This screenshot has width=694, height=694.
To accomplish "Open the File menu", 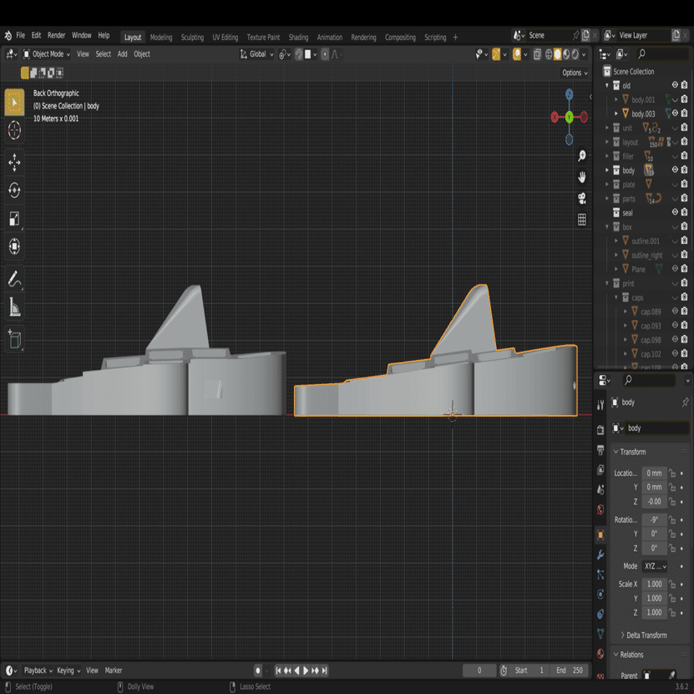I will click(x=20, y=35).
